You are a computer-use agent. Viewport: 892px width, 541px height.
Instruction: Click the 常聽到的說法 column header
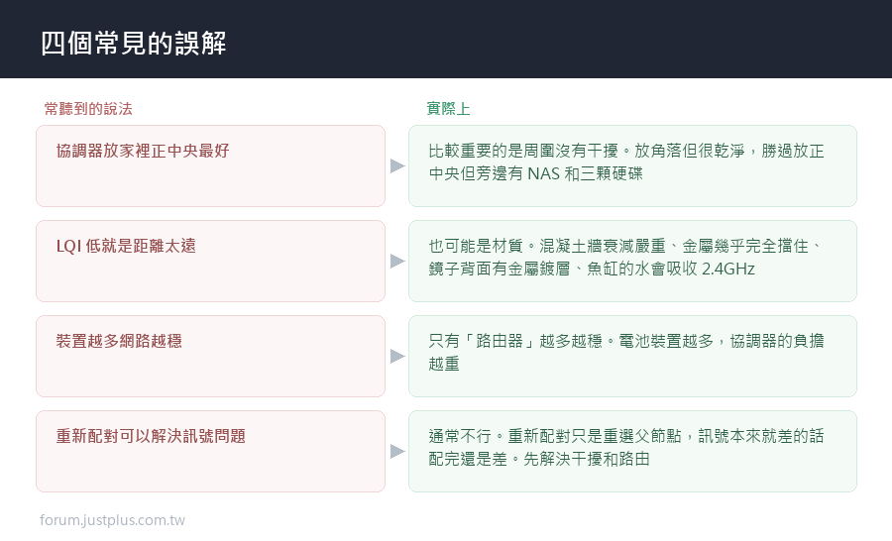[88, 109]
